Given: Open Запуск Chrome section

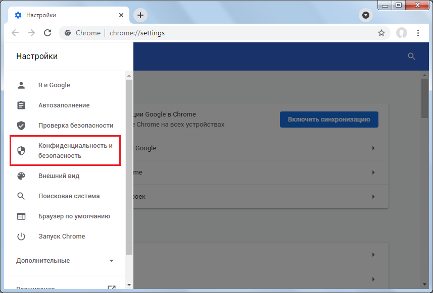Looking at the screenshot, I should tap(65, 236).
